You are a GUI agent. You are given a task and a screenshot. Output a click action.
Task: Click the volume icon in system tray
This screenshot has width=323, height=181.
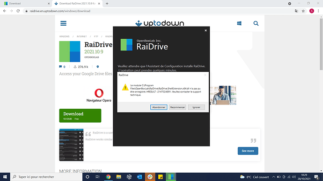pos(294,177)
